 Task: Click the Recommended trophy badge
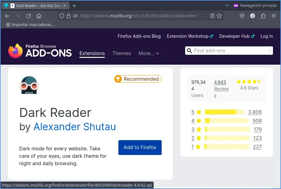point(118,79)
